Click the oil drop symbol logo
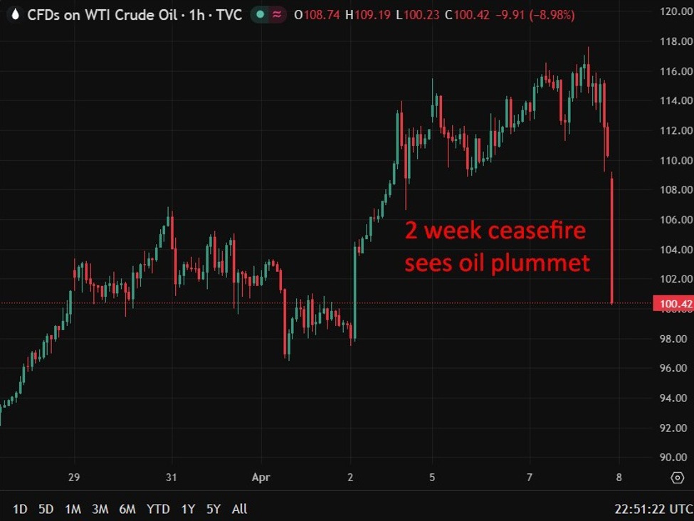Viewport: 694px width, 521px height. click(x=14, y=14)
